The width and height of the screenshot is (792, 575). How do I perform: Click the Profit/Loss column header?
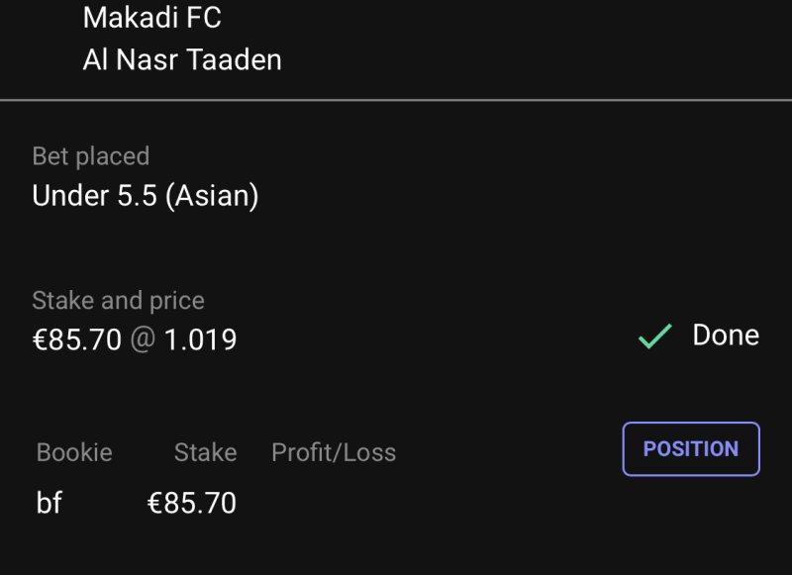pyautogui.click(x=334, y=453)
